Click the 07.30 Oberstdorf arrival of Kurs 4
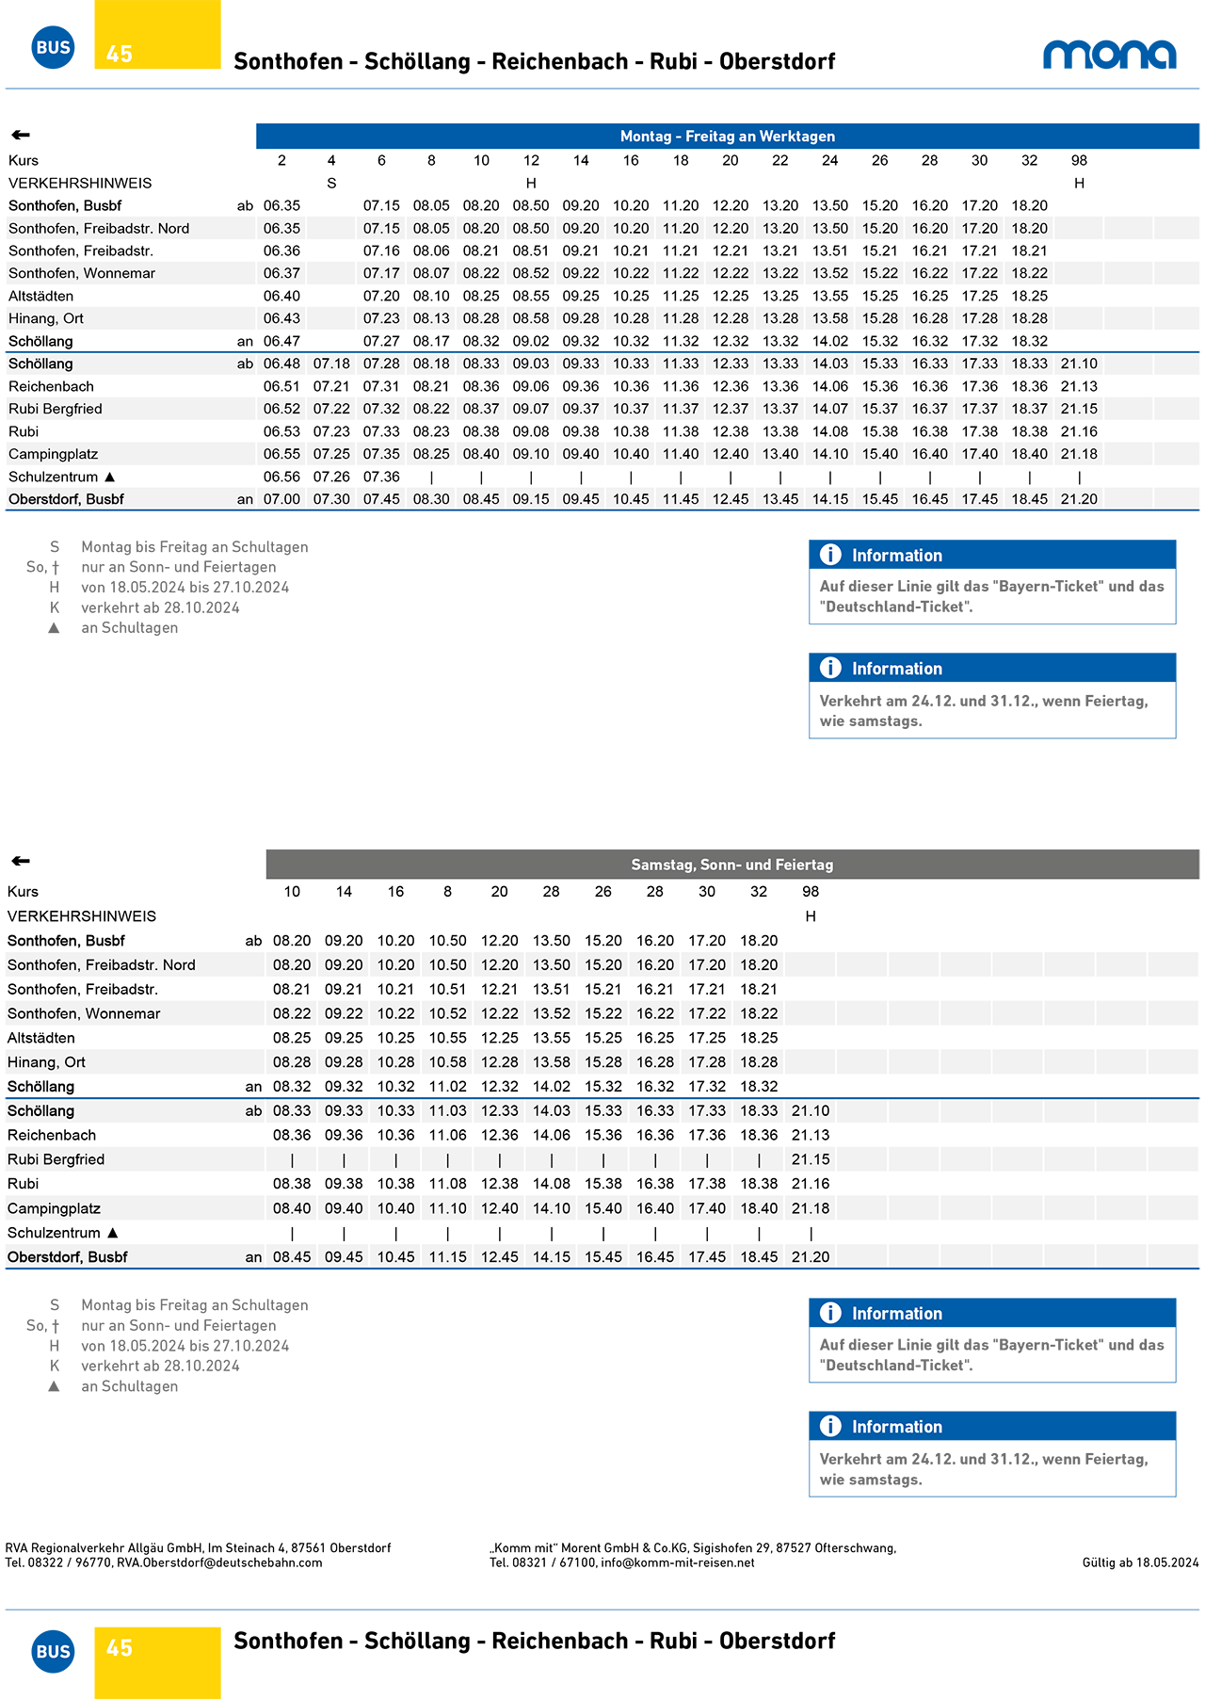Image resolution: width=1205 pixels, height=1699 pixels. click(331, 499)
